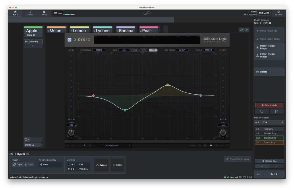Click the magnifier icon in plugin footer
Image resolution: width=294 pixels, height=190 pixels.
223,145
